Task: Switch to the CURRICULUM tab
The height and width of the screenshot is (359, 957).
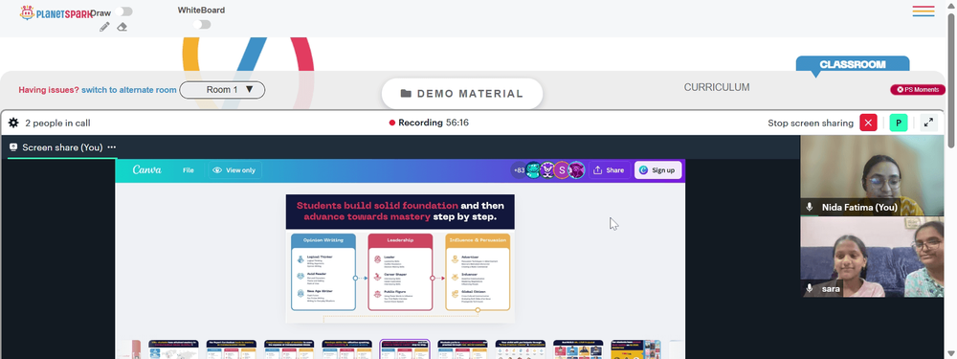Action: [x=717, y=87]
